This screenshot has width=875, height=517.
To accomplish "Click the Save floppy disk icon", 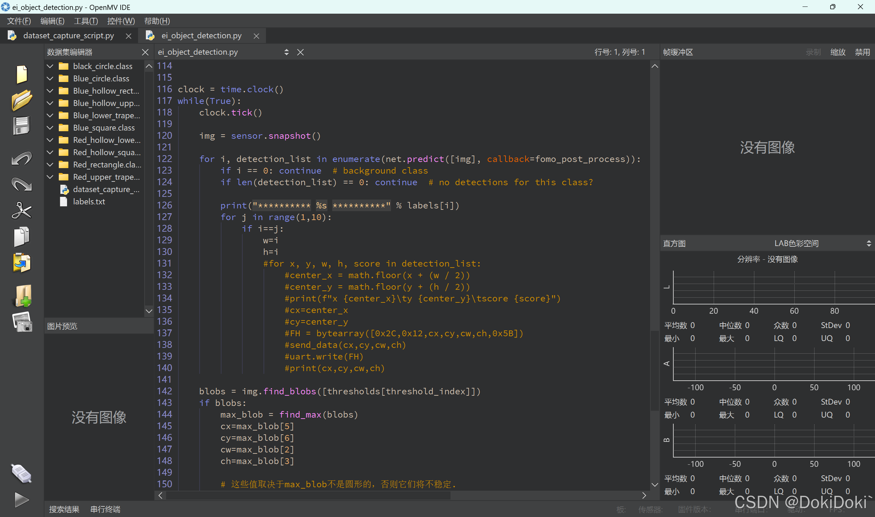I will [x=22, y=125].
